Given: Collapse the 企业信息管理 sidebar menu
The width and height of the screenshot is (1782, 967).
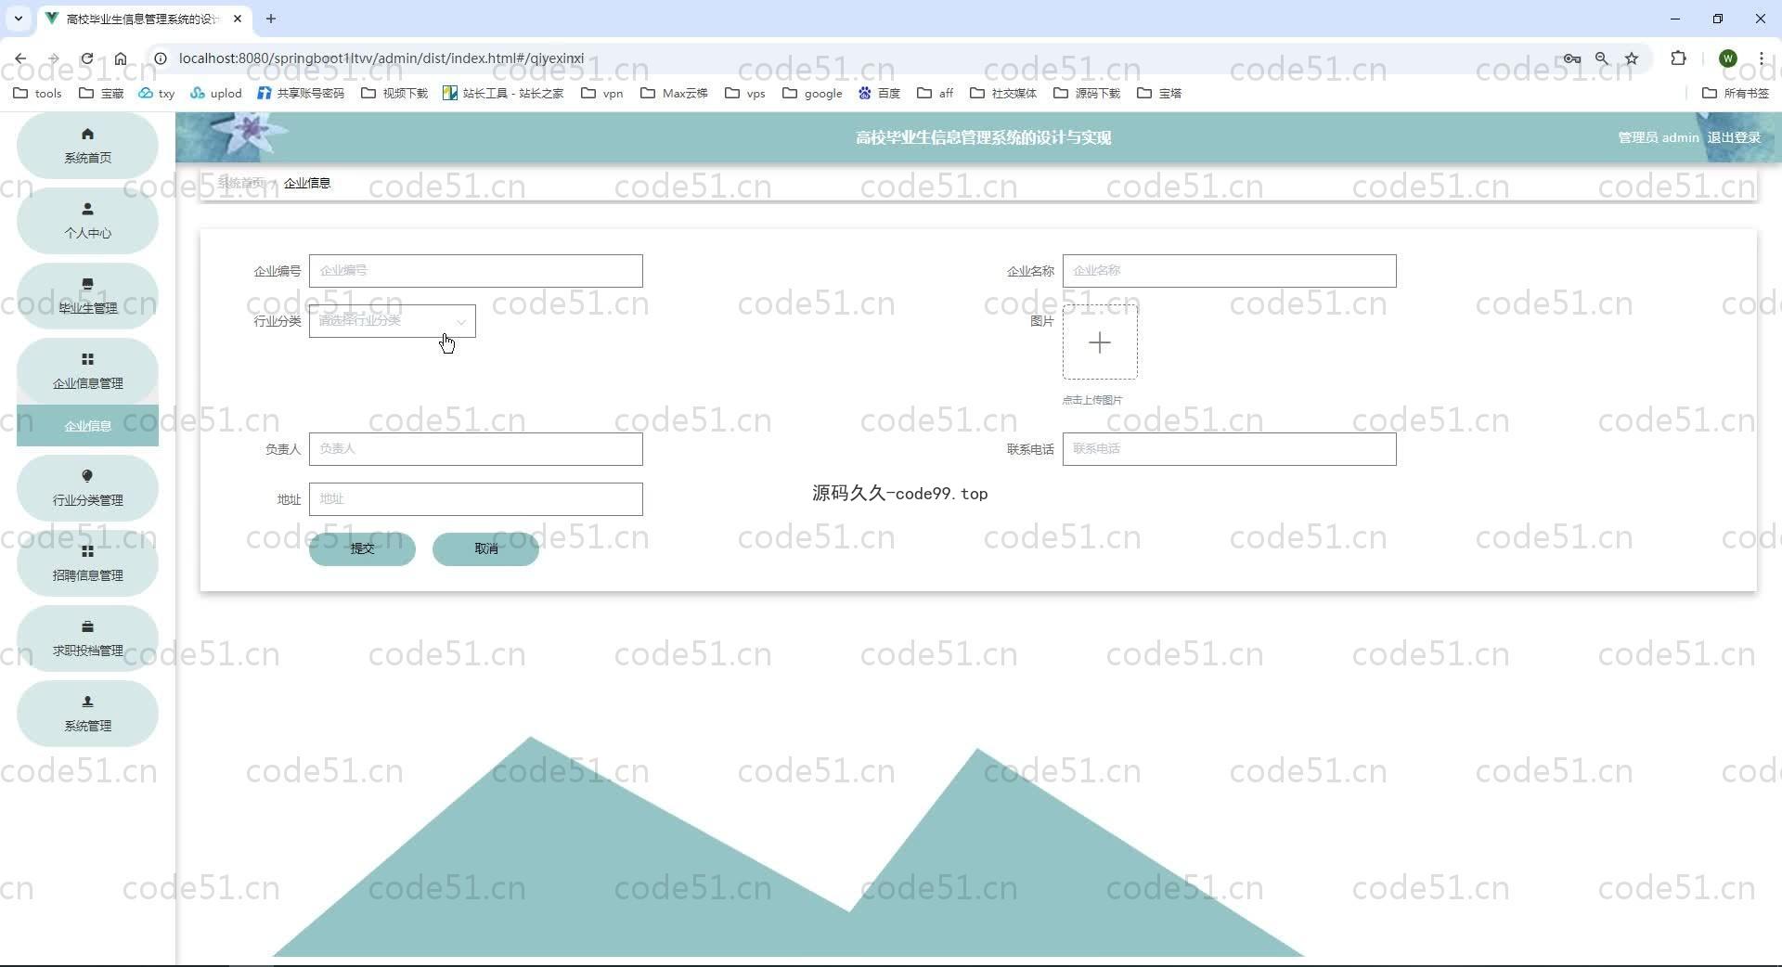Looking at the screenshot, I should [x=87, y=371].
